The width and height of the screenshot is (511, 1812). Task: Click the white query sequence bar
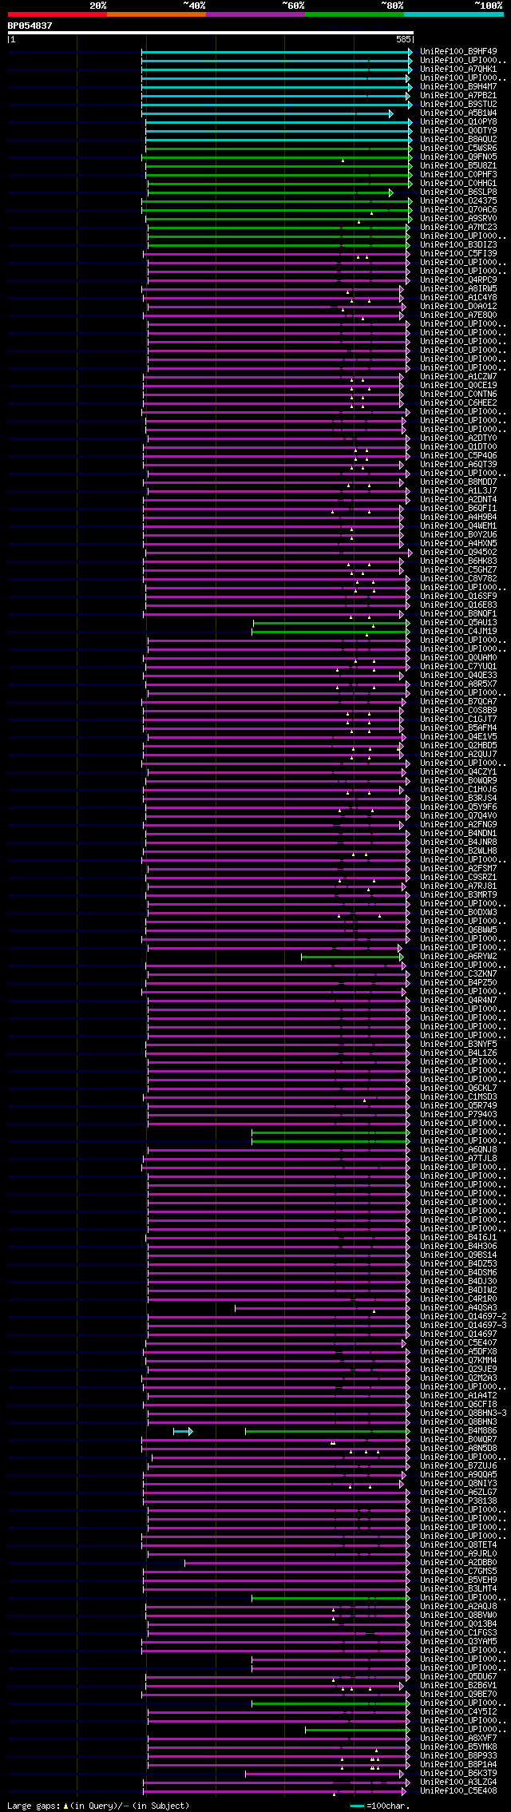[211, 33]
